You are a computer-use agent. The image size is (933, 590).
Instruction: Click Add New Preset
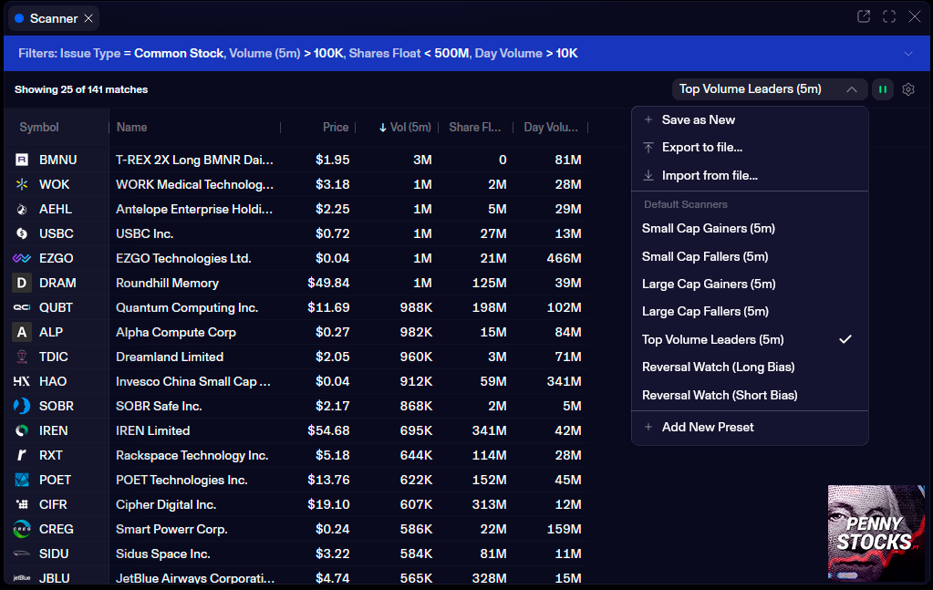pos(708,427)
